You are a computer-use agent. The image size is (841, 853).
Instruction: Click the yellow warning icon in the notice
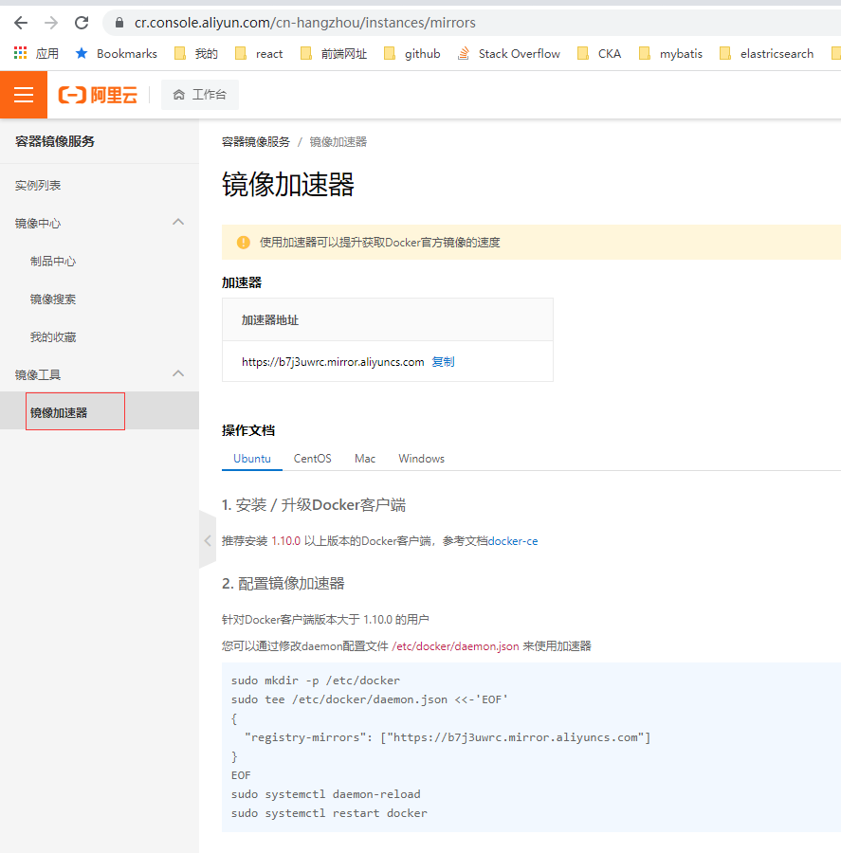[244, 242]
